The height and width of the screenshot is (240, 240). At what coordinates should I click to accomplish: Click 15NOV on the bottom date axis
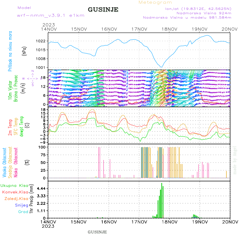[x=78, y=222]
